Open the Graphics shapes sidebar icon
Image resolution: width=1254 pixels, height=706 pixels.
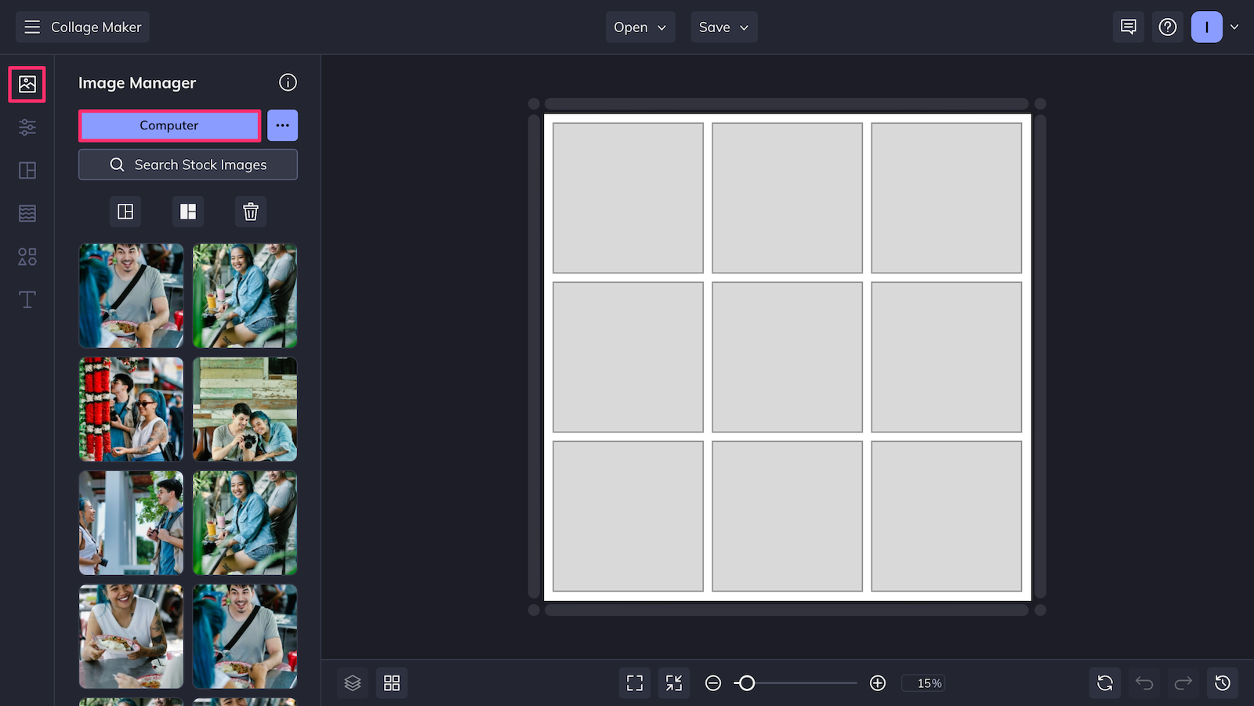point(27,256)
